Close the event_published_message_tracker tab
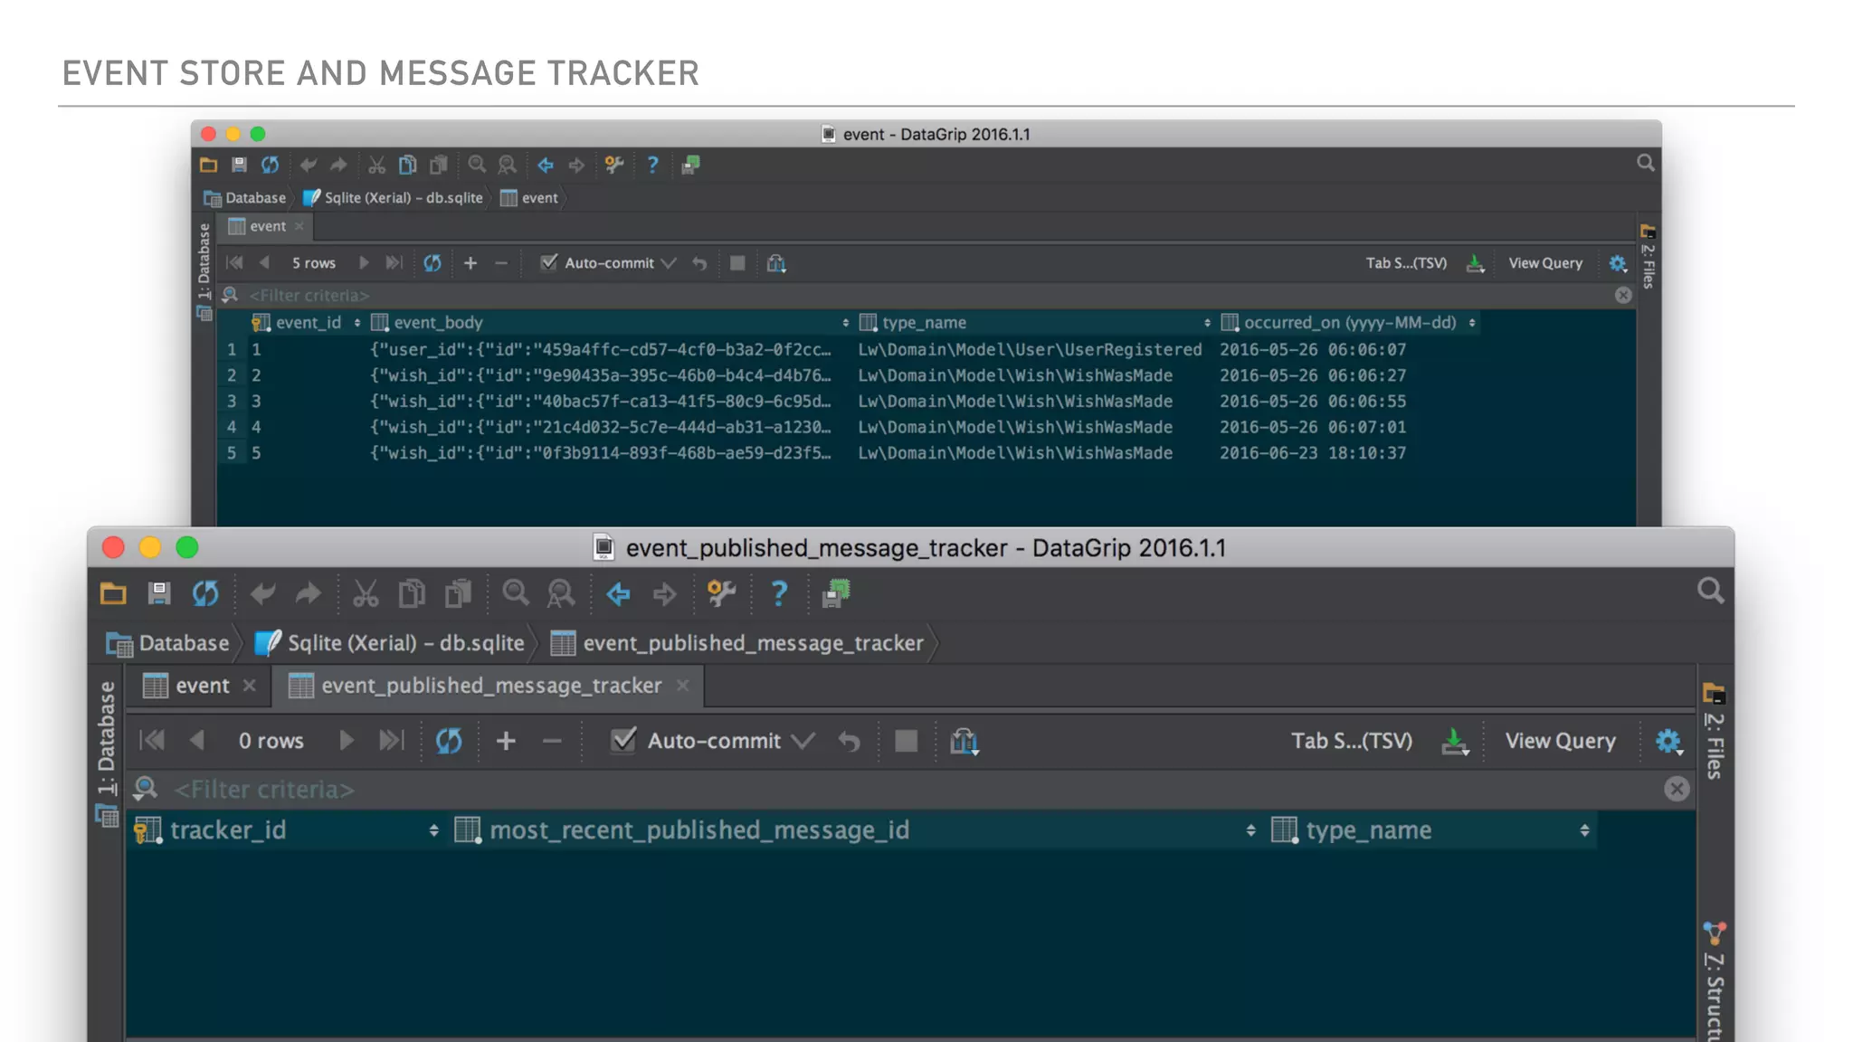 coord(683,686)
